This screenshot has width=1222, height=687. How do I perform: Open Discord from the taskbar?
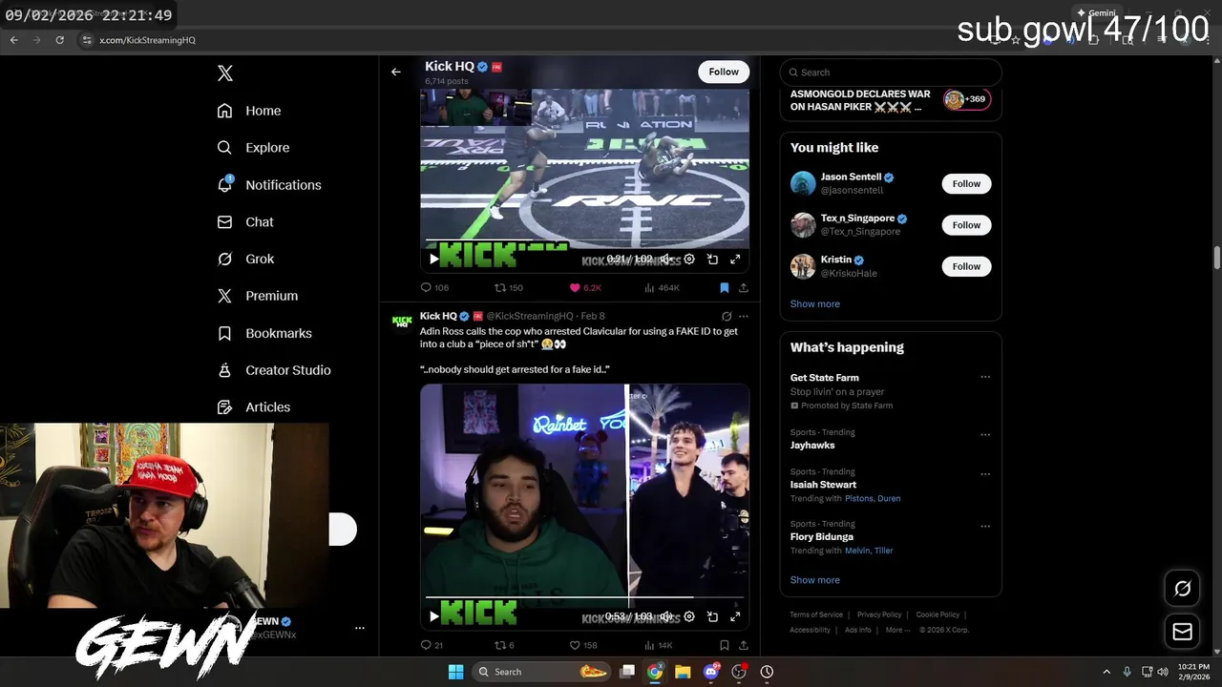click(x=711, y=672)
